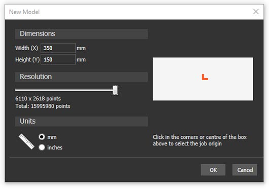The image size is (269, 189).
Task: Confirm with the OK button
Action: 213,170
